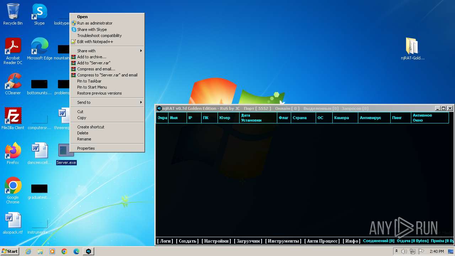
Task: Select the bottomunits desktop file
Action: tap(39, 87)
